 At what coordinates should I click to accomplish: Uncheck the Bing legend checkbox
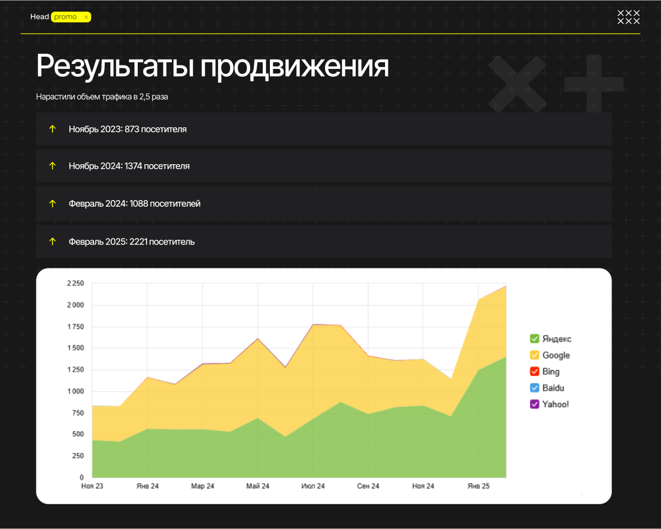coord(534,371)
